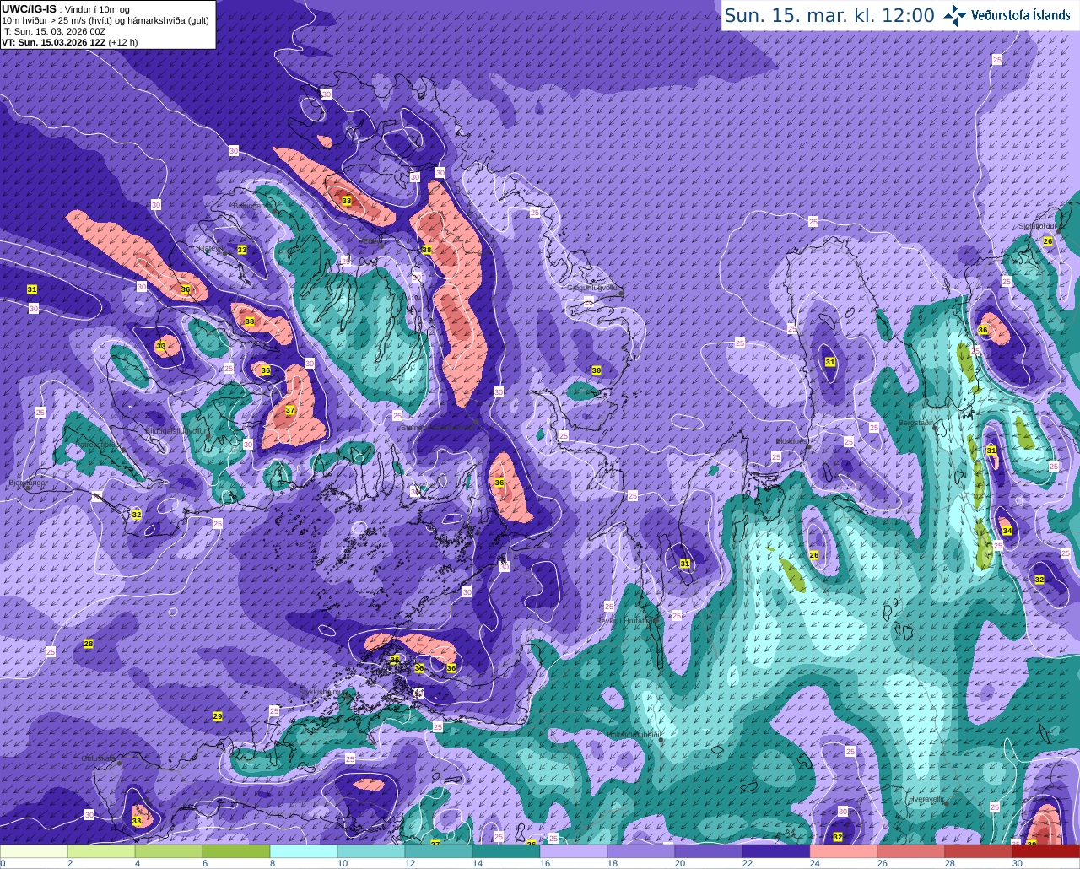Viewport: 1080px width, 869px height.
Task: Click the gust label 26 beside Siglufjörður
Action: (1048, 241)
